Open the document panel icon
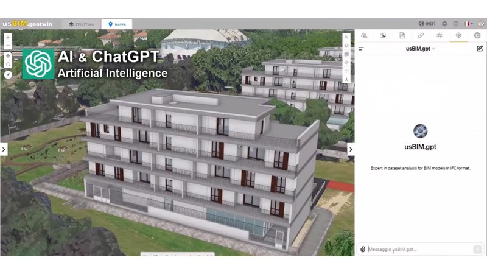This screenshot has width=487, height=274. [402, 35]
